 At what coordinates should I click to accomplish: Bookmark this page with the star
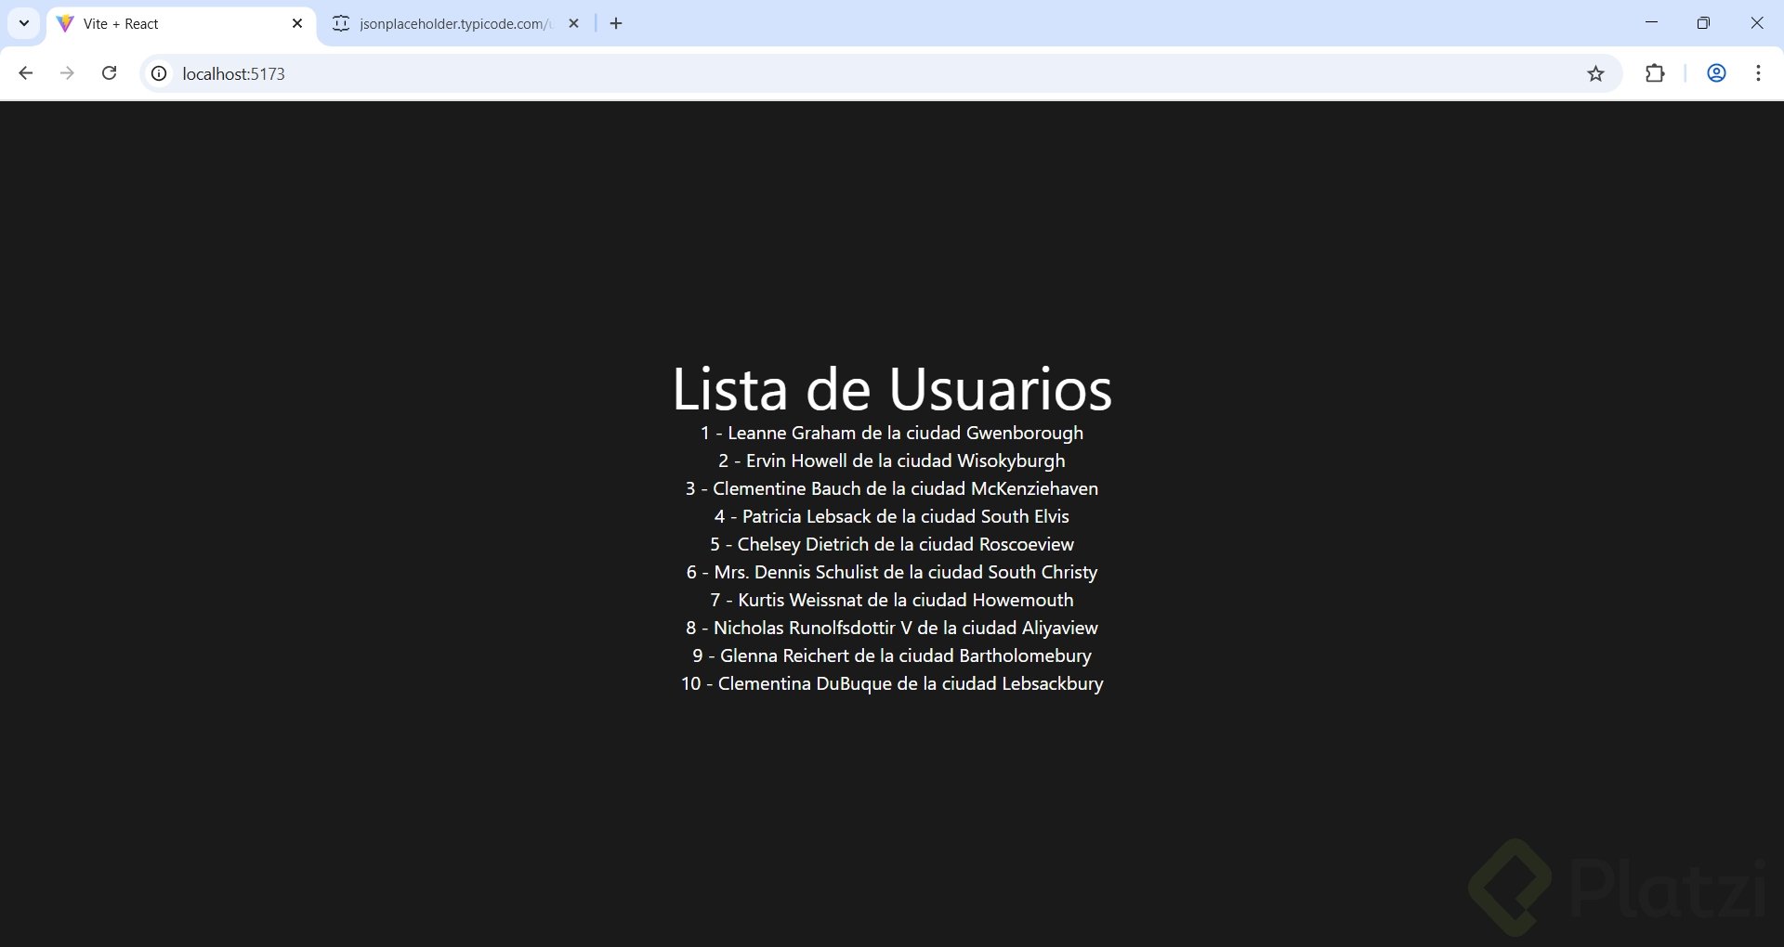pyautogui.click(x=1595, y=73)
